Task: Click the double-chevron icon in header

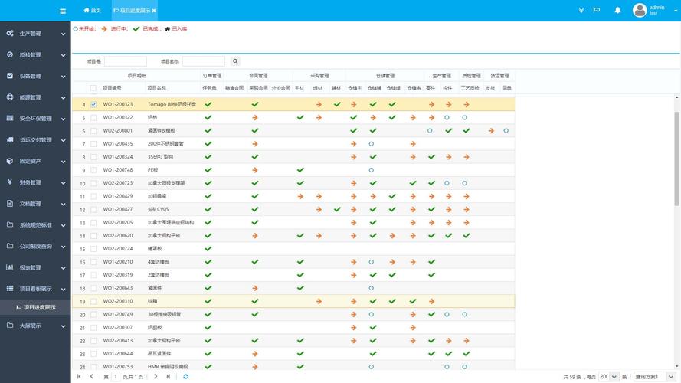Action: click(581, 11)
